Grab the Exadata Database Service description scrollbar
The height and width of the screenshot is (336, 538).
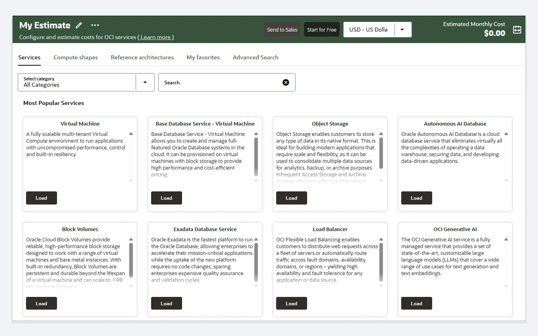[x=256, y=262]
